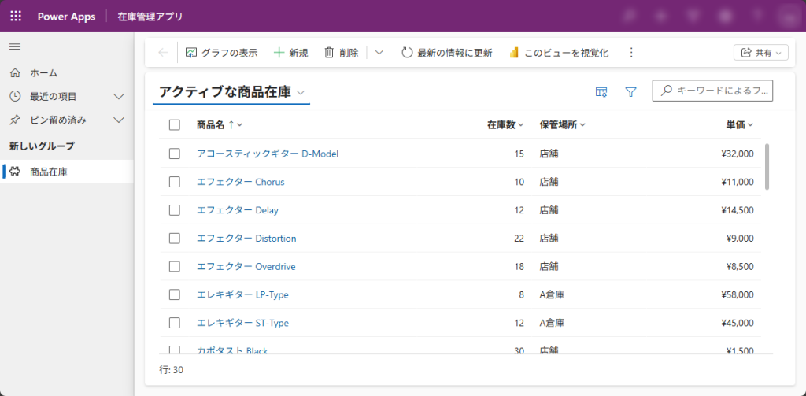Click the 新規 plus icon
Viewport: 806px width, 396px height.
(x=279, y=53)
